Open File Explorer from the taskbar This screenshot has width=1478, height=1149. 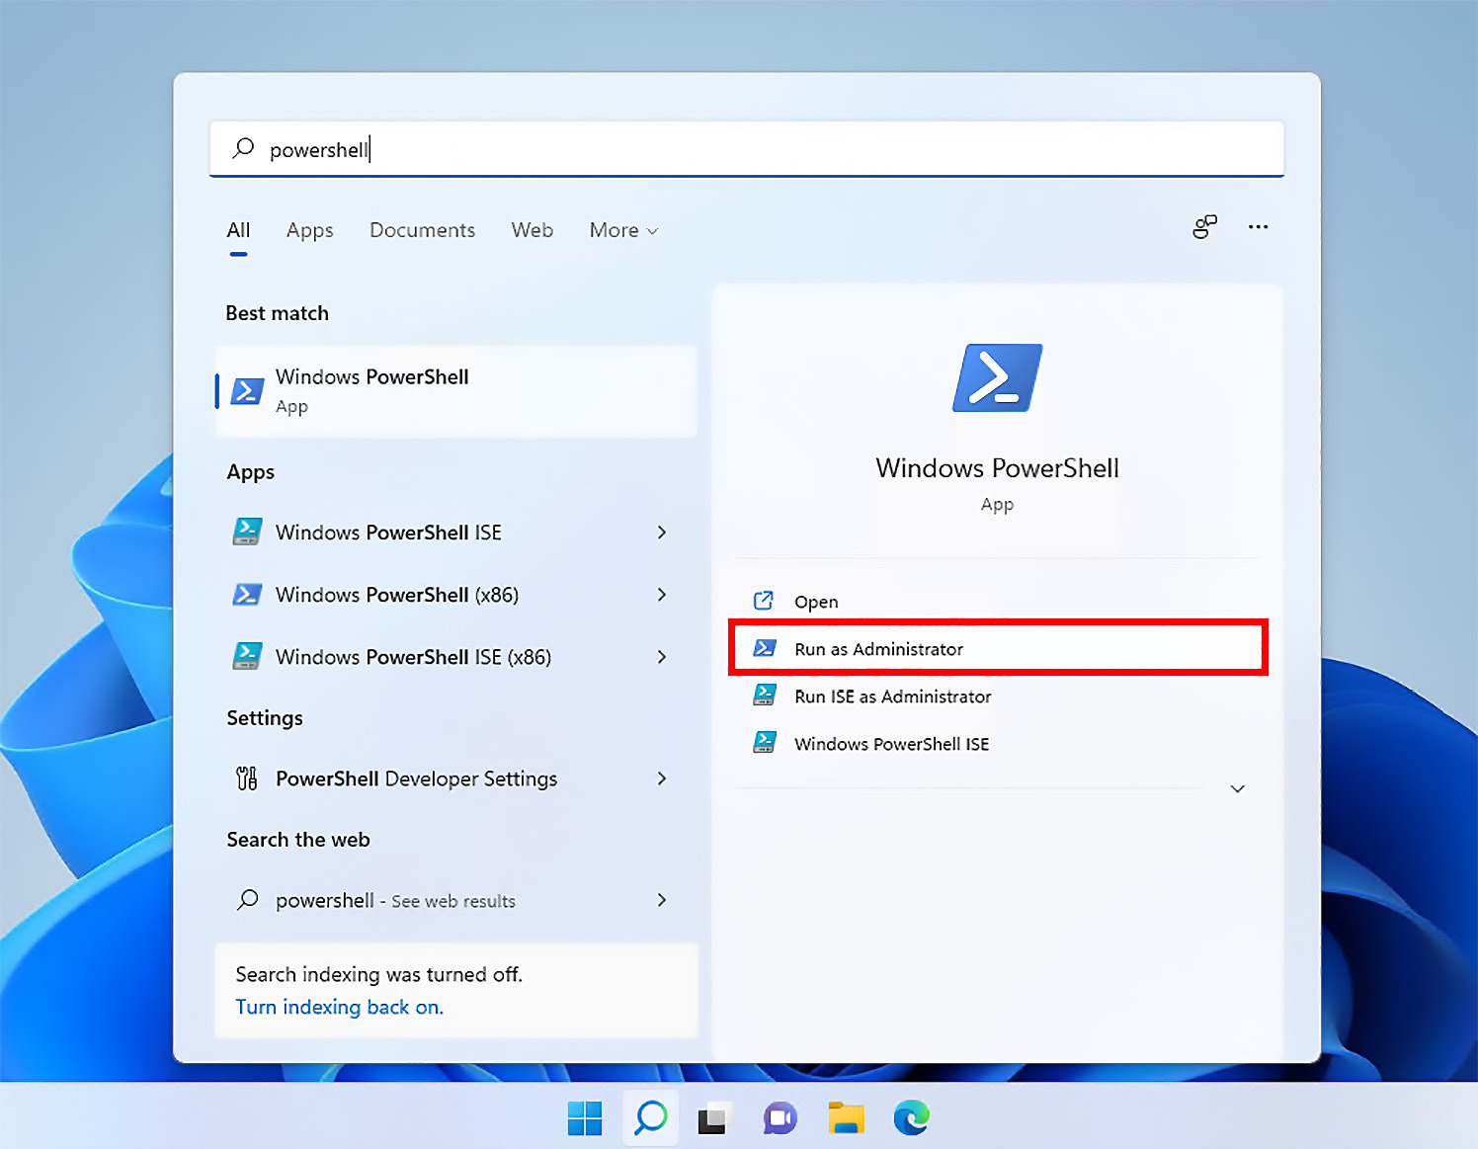coord(847,1118)
